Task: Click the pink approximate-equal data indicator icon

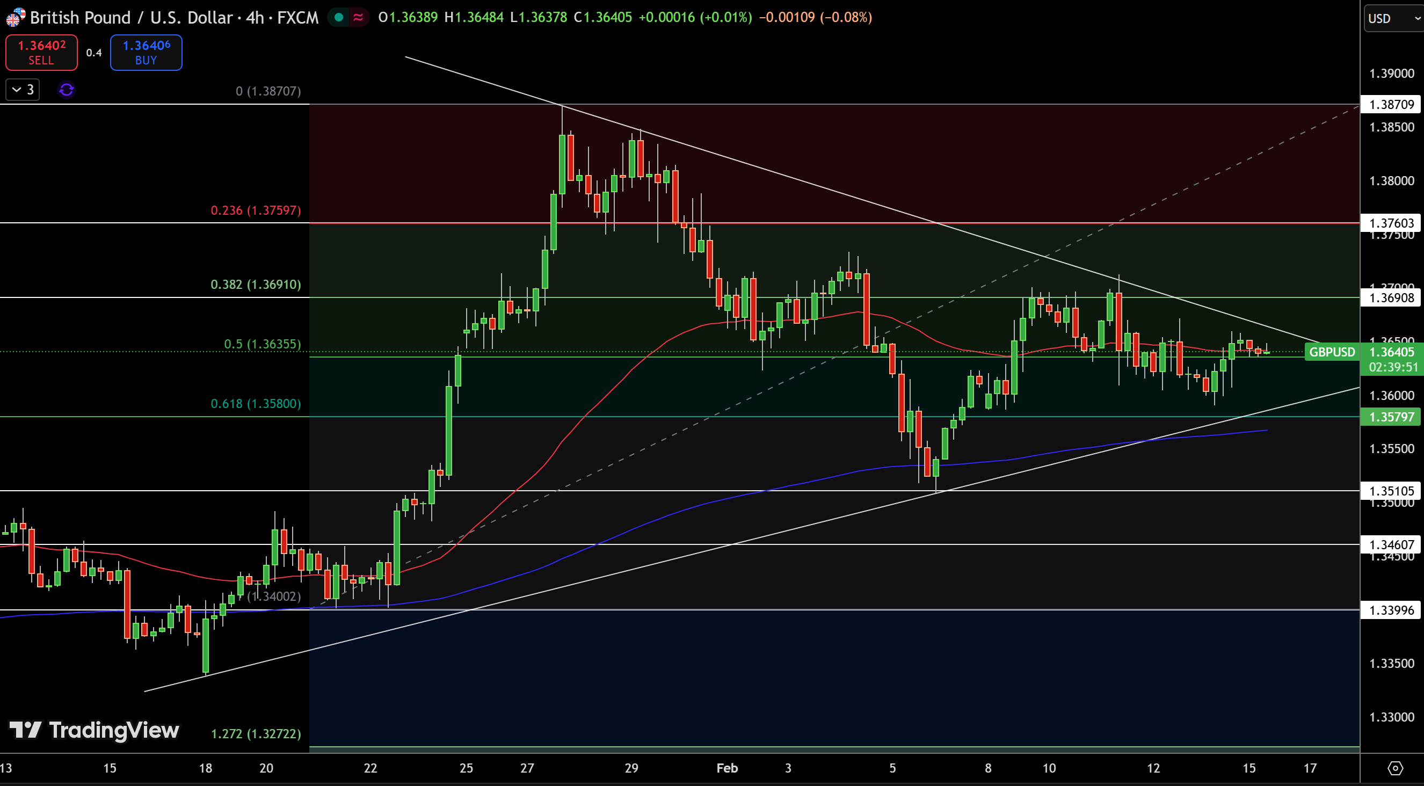Action: pyautogui.click(x=358, y=18)
